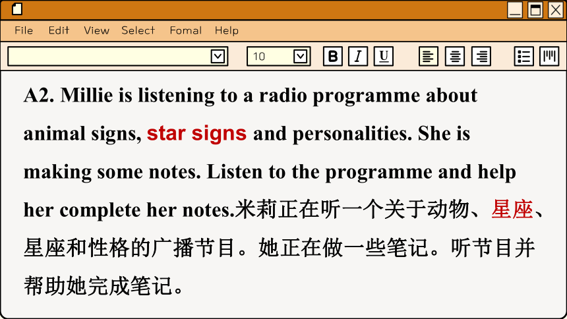Open the font size dropdown arrow
The height and width of the screenshot is (319, 567).
tap(300, 57)
